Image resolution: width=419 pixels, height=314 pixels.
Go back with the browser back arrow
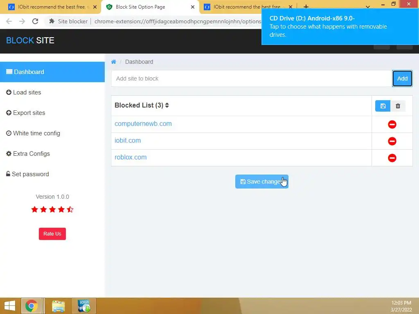pos(9,21)
